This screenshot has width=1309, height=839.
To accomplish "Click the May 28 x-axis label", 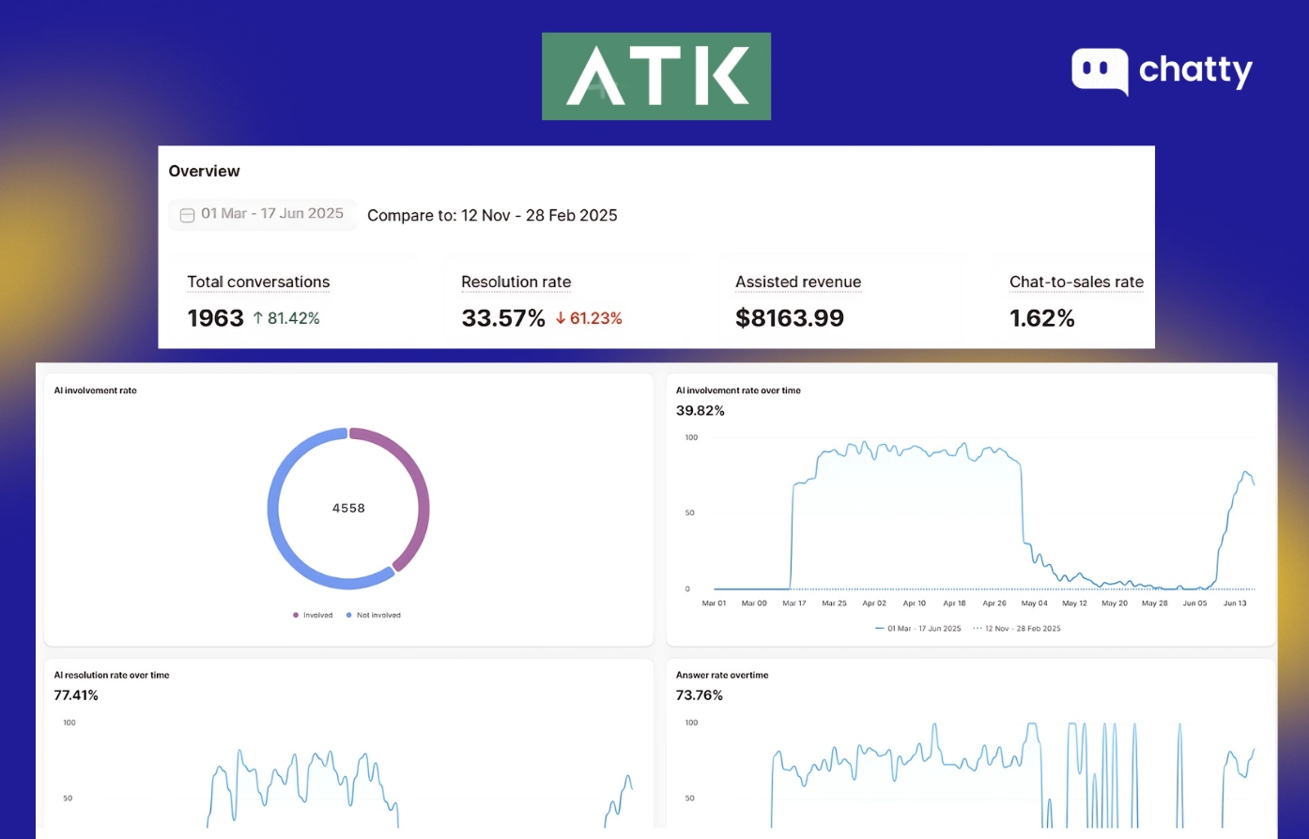I will pos(1155,603).
